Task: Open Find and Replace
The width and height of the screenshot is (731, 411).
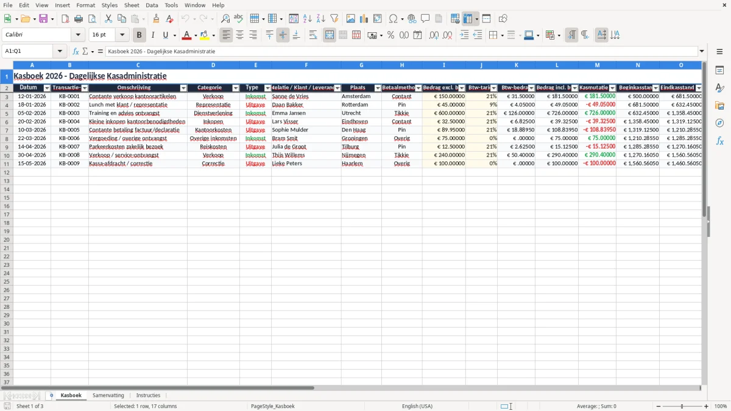Action: point(225,19)
